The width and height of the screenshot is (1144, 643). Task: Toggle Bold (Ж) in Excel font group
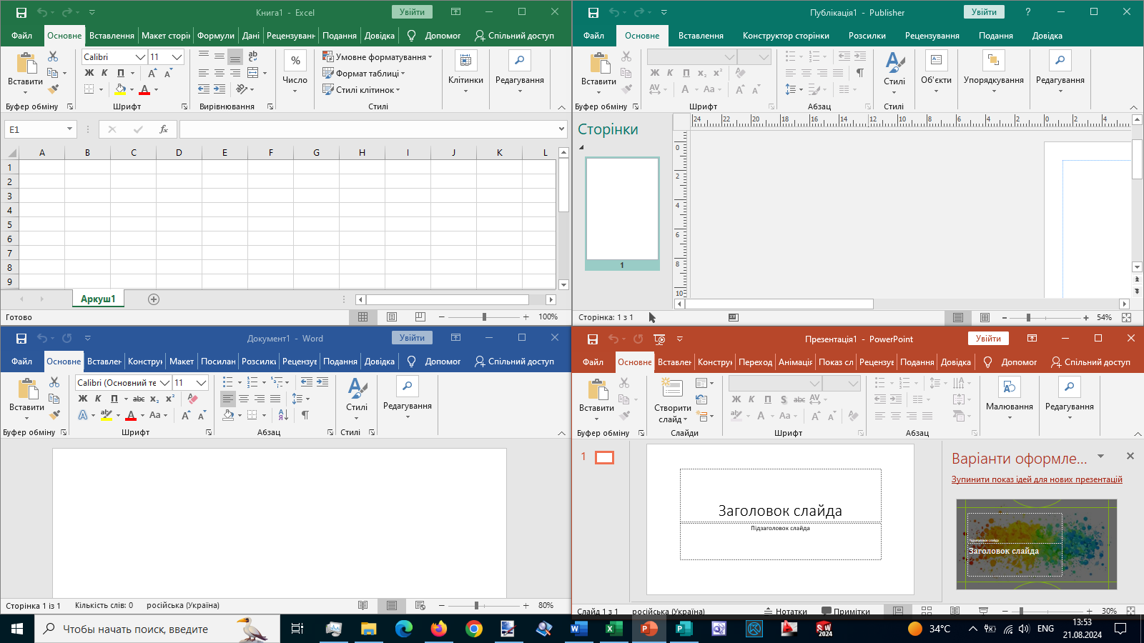(x=89, y=73)
